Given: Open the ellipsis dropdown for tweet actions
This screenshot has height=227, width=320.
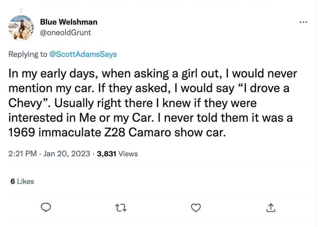Looking at the screenshot, I should coord(303,22).
